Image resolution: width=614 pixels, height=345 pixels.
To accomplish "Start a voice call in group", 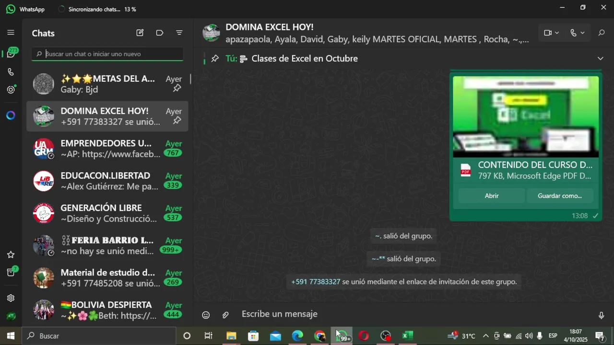I will click(573, 33).
